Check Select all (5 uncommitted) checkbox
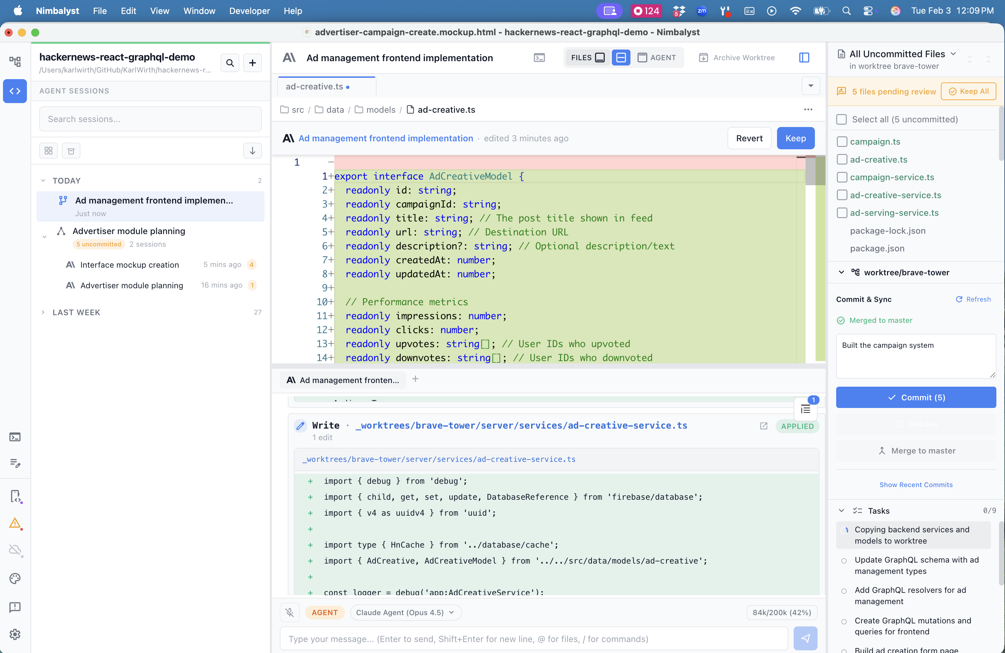Image resolution: width=1005 pixels, height=653 pixels. pos(841,119)
